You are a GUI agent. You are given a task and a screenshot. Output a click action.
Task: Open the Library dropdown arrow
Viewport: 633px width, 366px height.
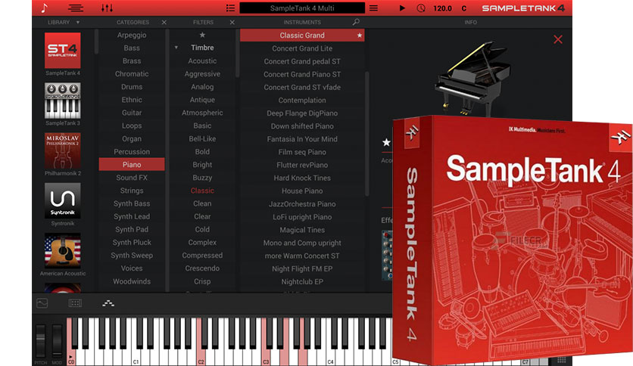78,22
